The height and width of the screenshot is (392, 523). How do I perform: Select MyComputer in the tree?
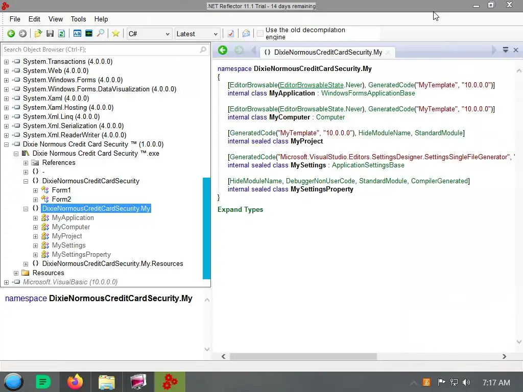point(70,227)
